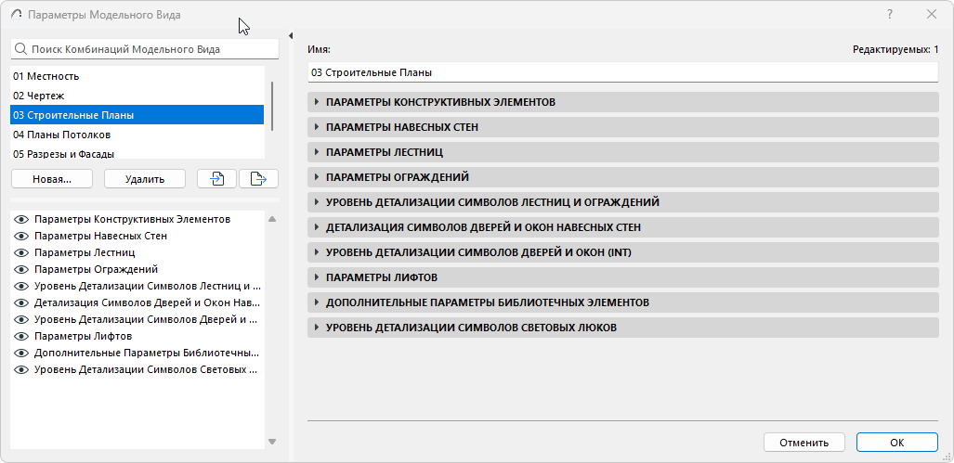Select 04 Планы Потолков combination
This screenshot has height=463, width=954.
tap(137, 135)
